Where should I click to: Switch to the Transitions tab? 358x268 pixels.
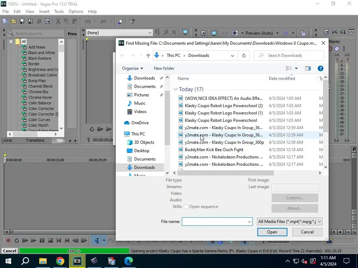(35, 140)
